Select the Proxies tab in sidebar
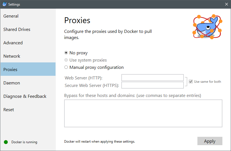This screenshot has width=231, height=151. [11, 70]
